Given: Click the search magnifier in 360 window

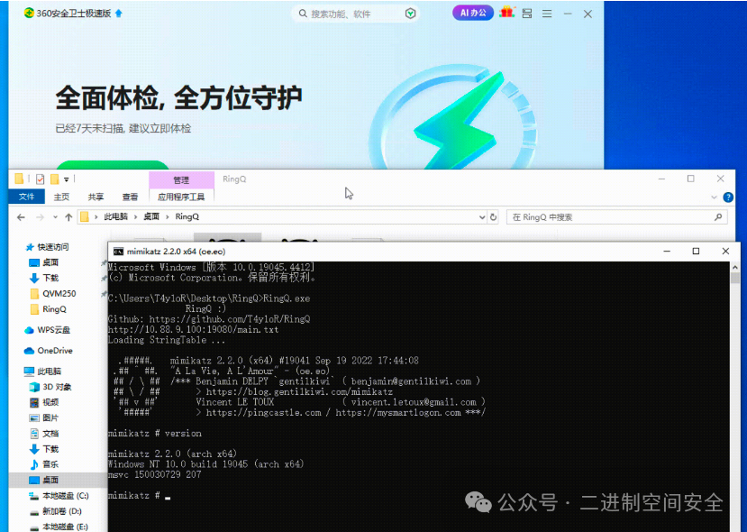Looking at the screenshot, I should (x=303, y=14).
